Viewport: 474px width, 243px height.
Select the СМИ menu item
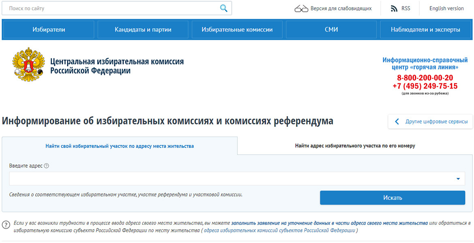click(x=331, y=30)
